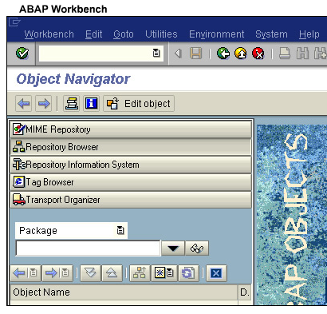Click the Find binoculars icon
This screenshot has height=314, width=327.
point(302,54)
